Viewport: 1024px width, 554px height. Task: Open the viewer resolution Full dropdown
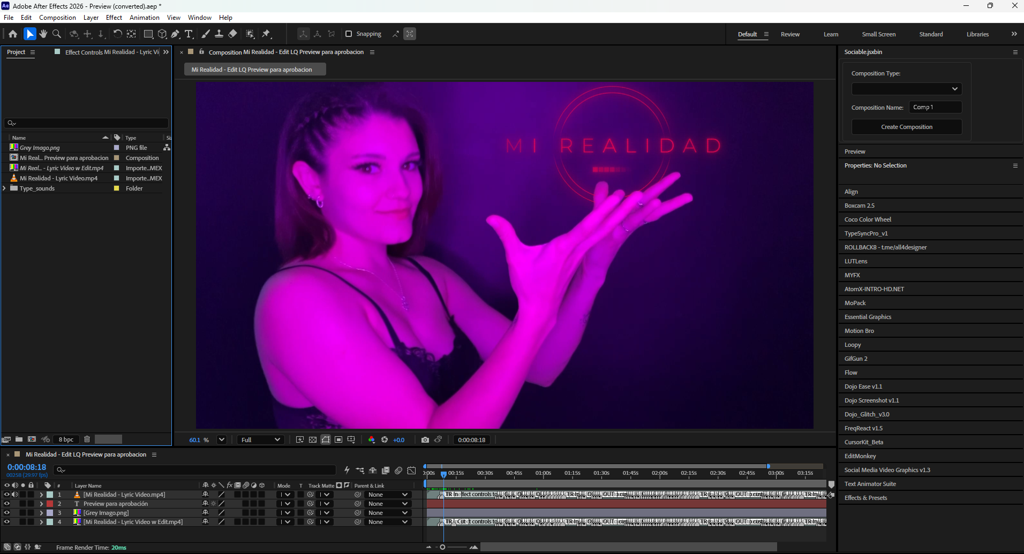(x=260, y=439)
